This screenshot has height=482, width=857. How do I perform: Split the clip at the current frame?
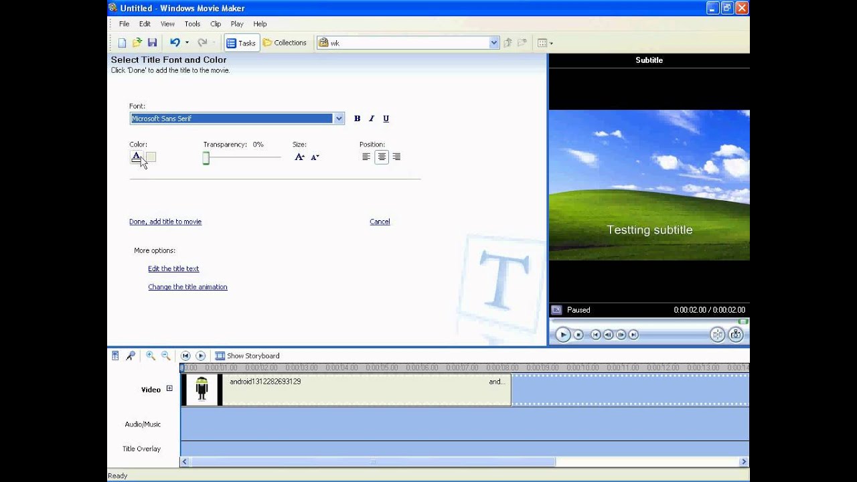pyautogui.click(x=717, y=335)
